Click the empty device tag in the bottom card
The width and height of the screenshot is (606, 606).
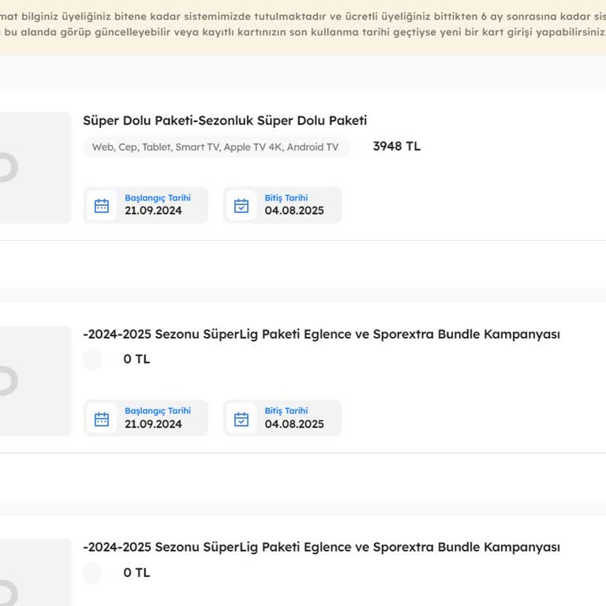click(92, 573)
